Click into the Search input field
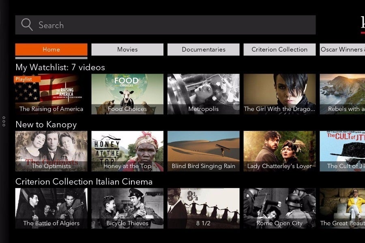365x243 pixels. (165, 25)
